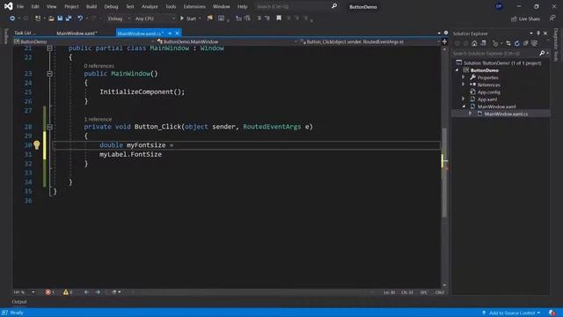Open the user account badge
This screenshot has width=563, height=317.
tap(499, 6)
